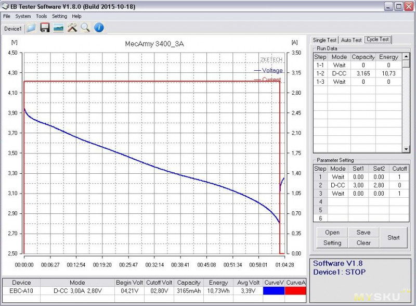Click the Mode column header in Run Data
The height and width of the screenshot is (306, 416).
pos(339,57)
